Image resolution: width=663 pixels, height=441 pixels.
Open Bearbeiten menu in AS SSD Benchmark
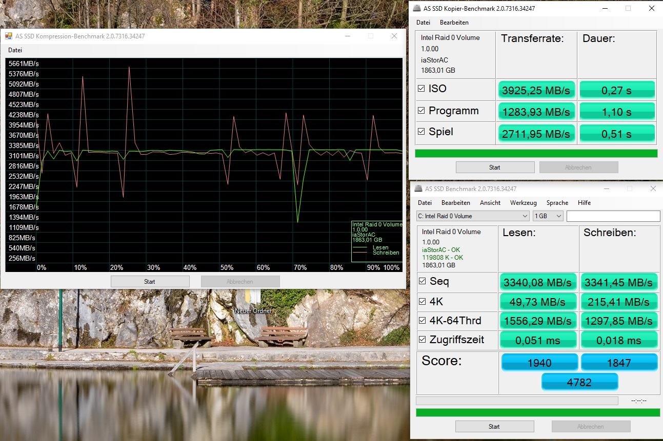[455, 203]
